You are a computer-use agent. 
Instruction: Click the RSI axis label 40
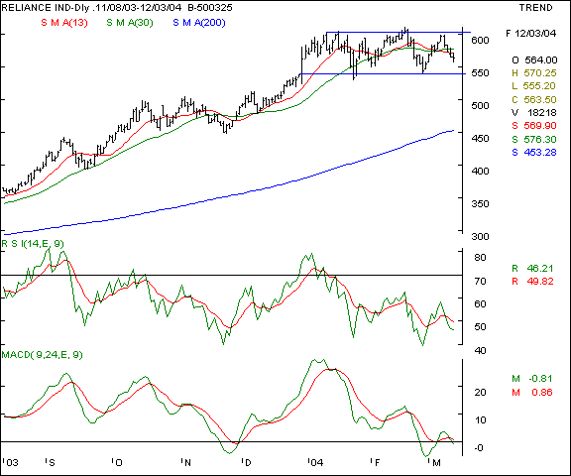pos(480,350)
